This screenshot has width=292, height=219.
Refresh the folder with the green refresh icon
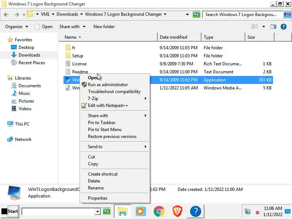click(x=196, y=14)
